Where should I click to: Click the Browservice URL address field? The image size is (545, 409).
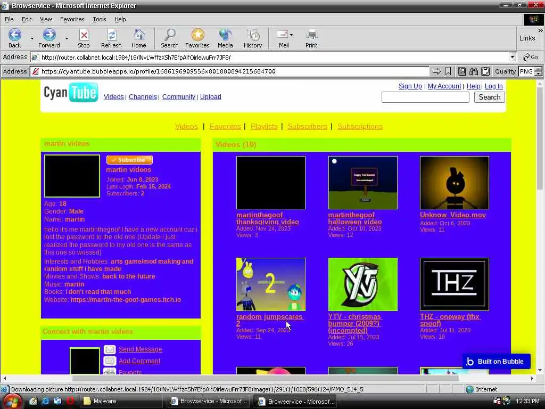point(229,71)
